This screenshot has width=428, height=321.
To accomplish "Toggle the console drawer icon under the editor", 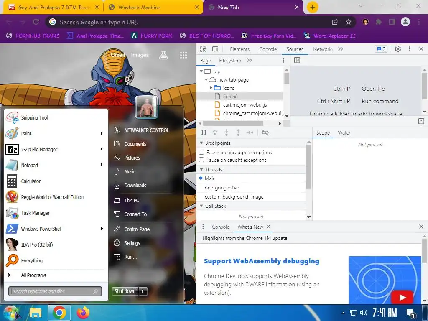I will pos(421,121).
